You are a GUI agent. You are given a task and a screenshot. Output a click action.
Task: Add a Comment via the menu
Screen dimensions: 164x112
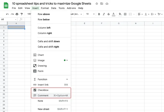[x=51, y=95]
